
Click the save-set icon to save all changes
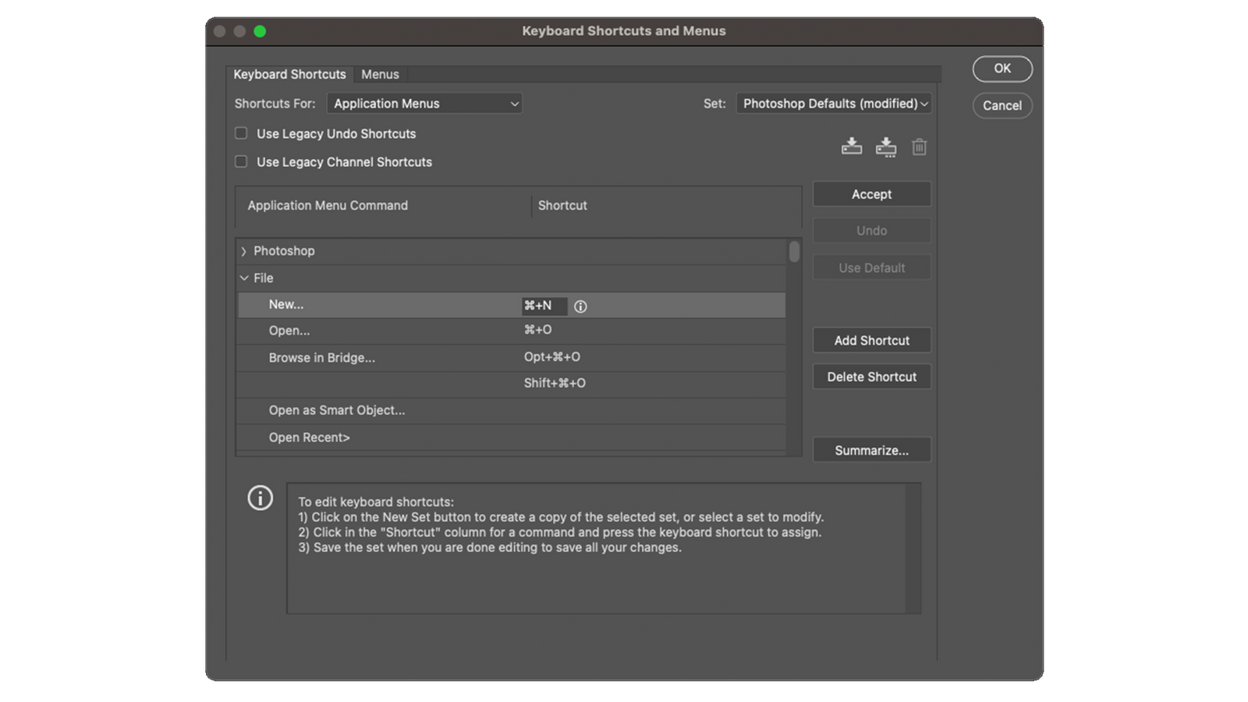(852, 146)
